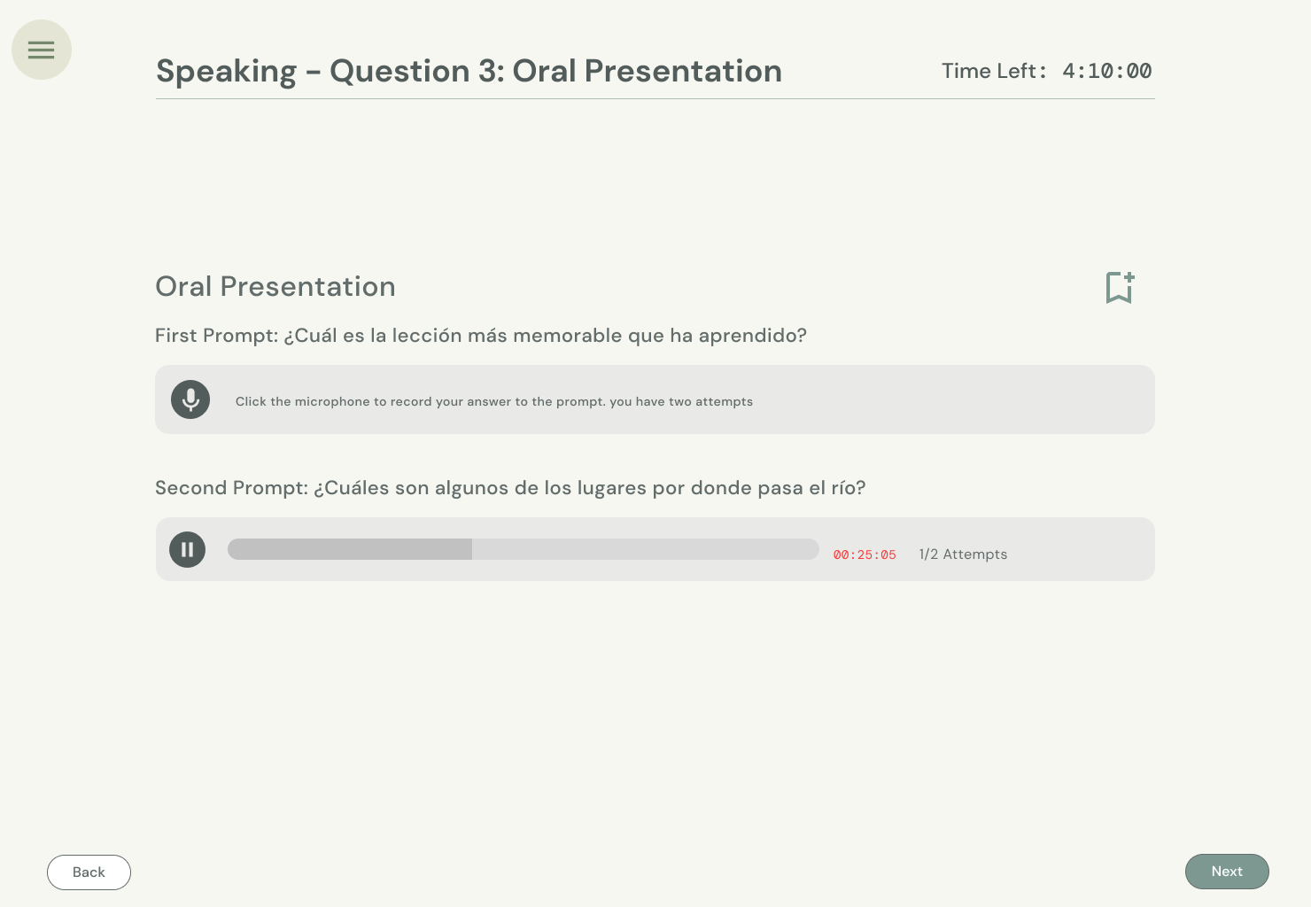Click the microphone to record first prompt
This screenshot has height=907, width=1311.
pos(190,399)
